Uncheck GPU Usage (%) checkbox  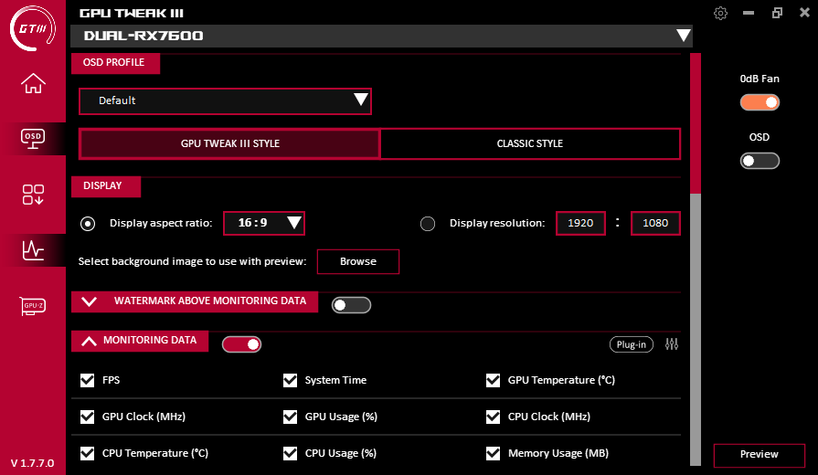pos(290,417)
